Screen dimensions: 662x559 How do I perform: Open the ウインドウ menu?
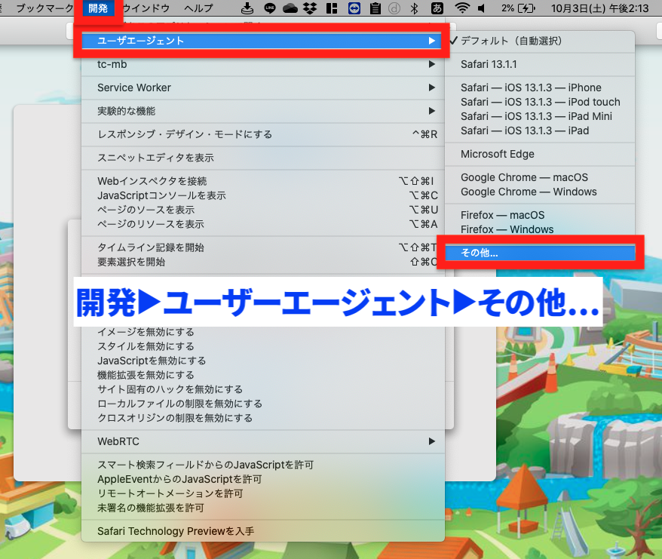pos(146,8)
